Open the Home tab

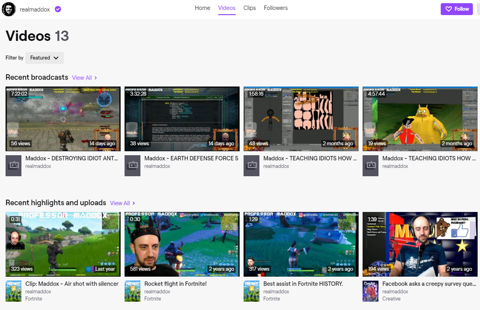(x=202, y=8)
